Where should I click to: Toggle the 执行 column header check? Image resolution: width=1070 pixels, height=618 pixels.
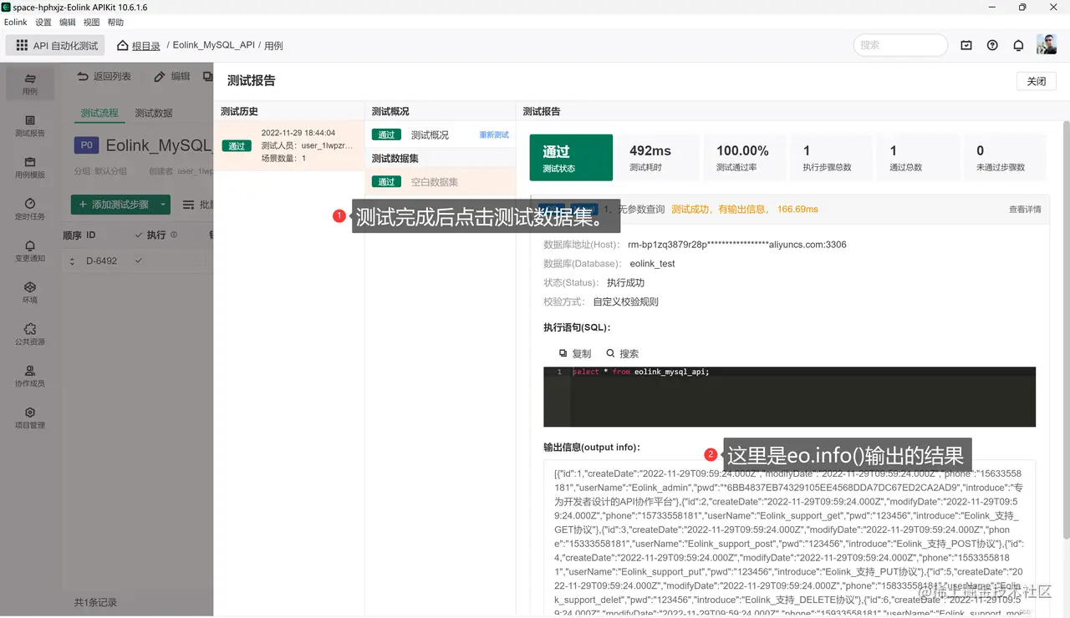pyautogui.click(x=139, y=235)
